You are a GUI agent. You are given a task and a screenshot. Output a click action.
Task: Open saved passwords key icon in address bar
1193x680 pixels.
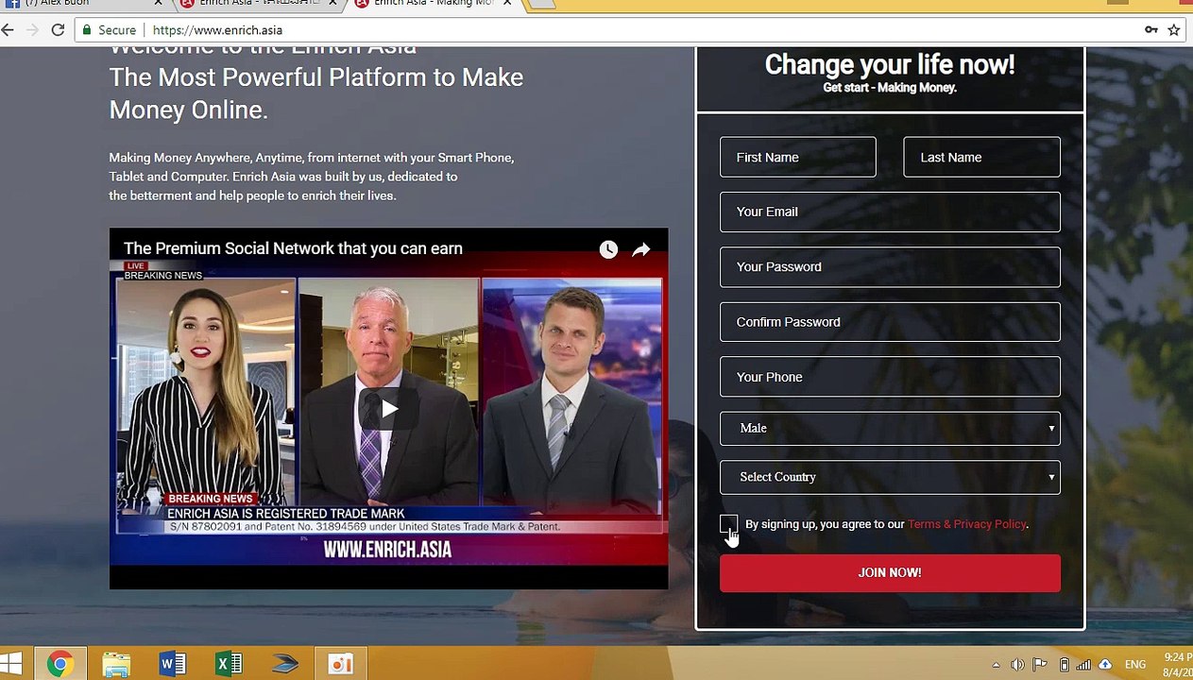pos(1151,30)
